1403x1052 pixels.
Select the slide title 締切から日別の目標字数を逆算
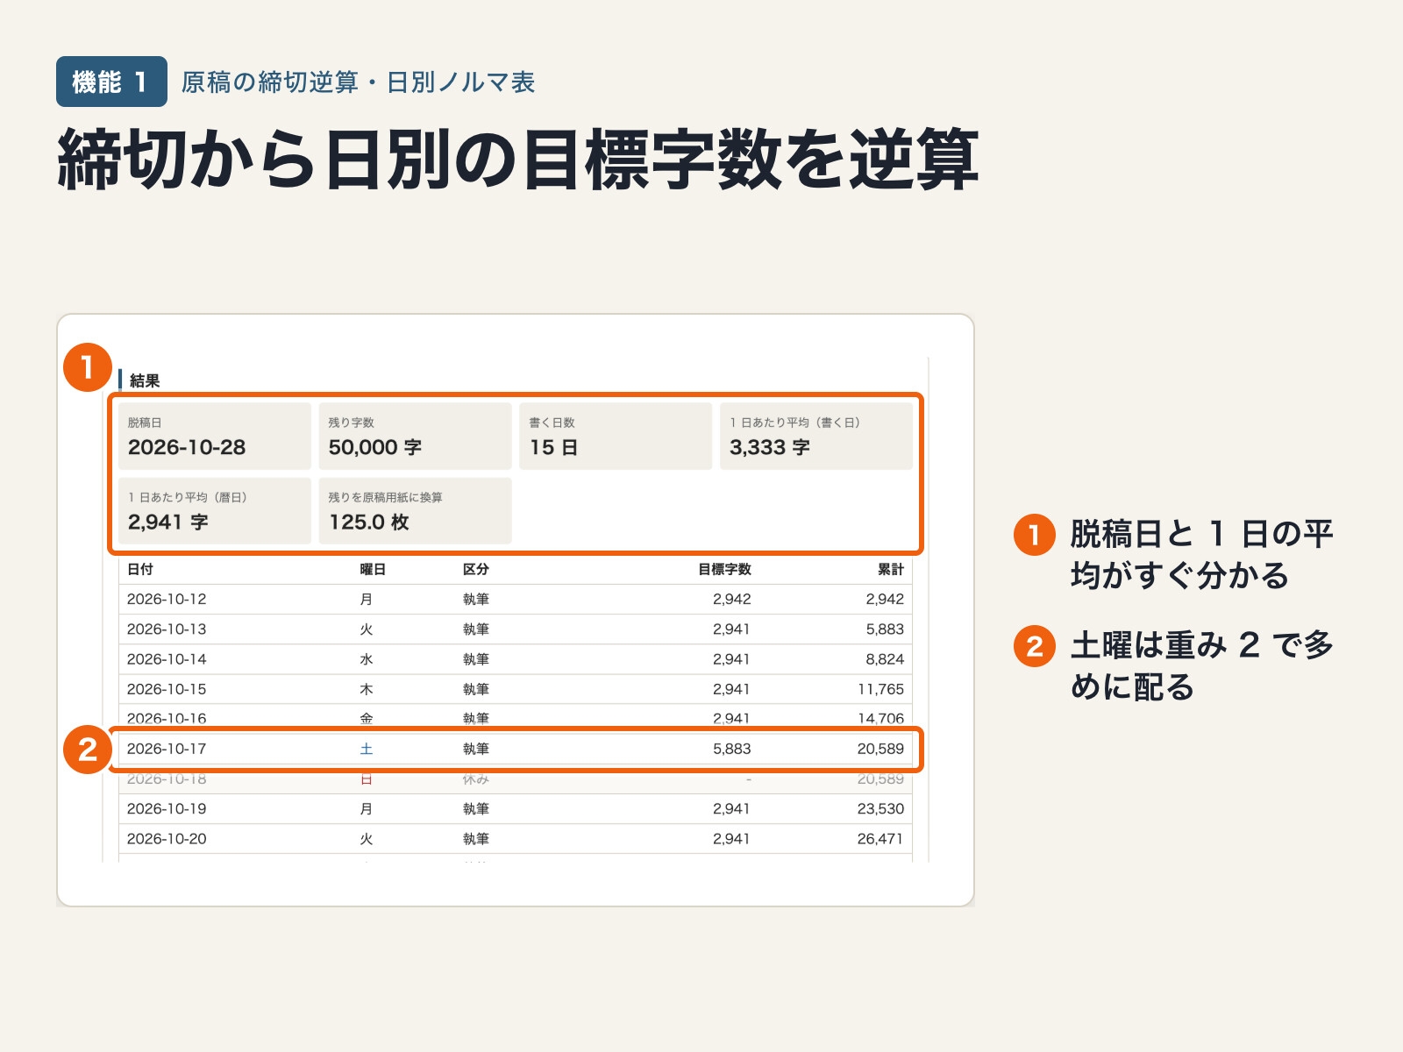518,160
